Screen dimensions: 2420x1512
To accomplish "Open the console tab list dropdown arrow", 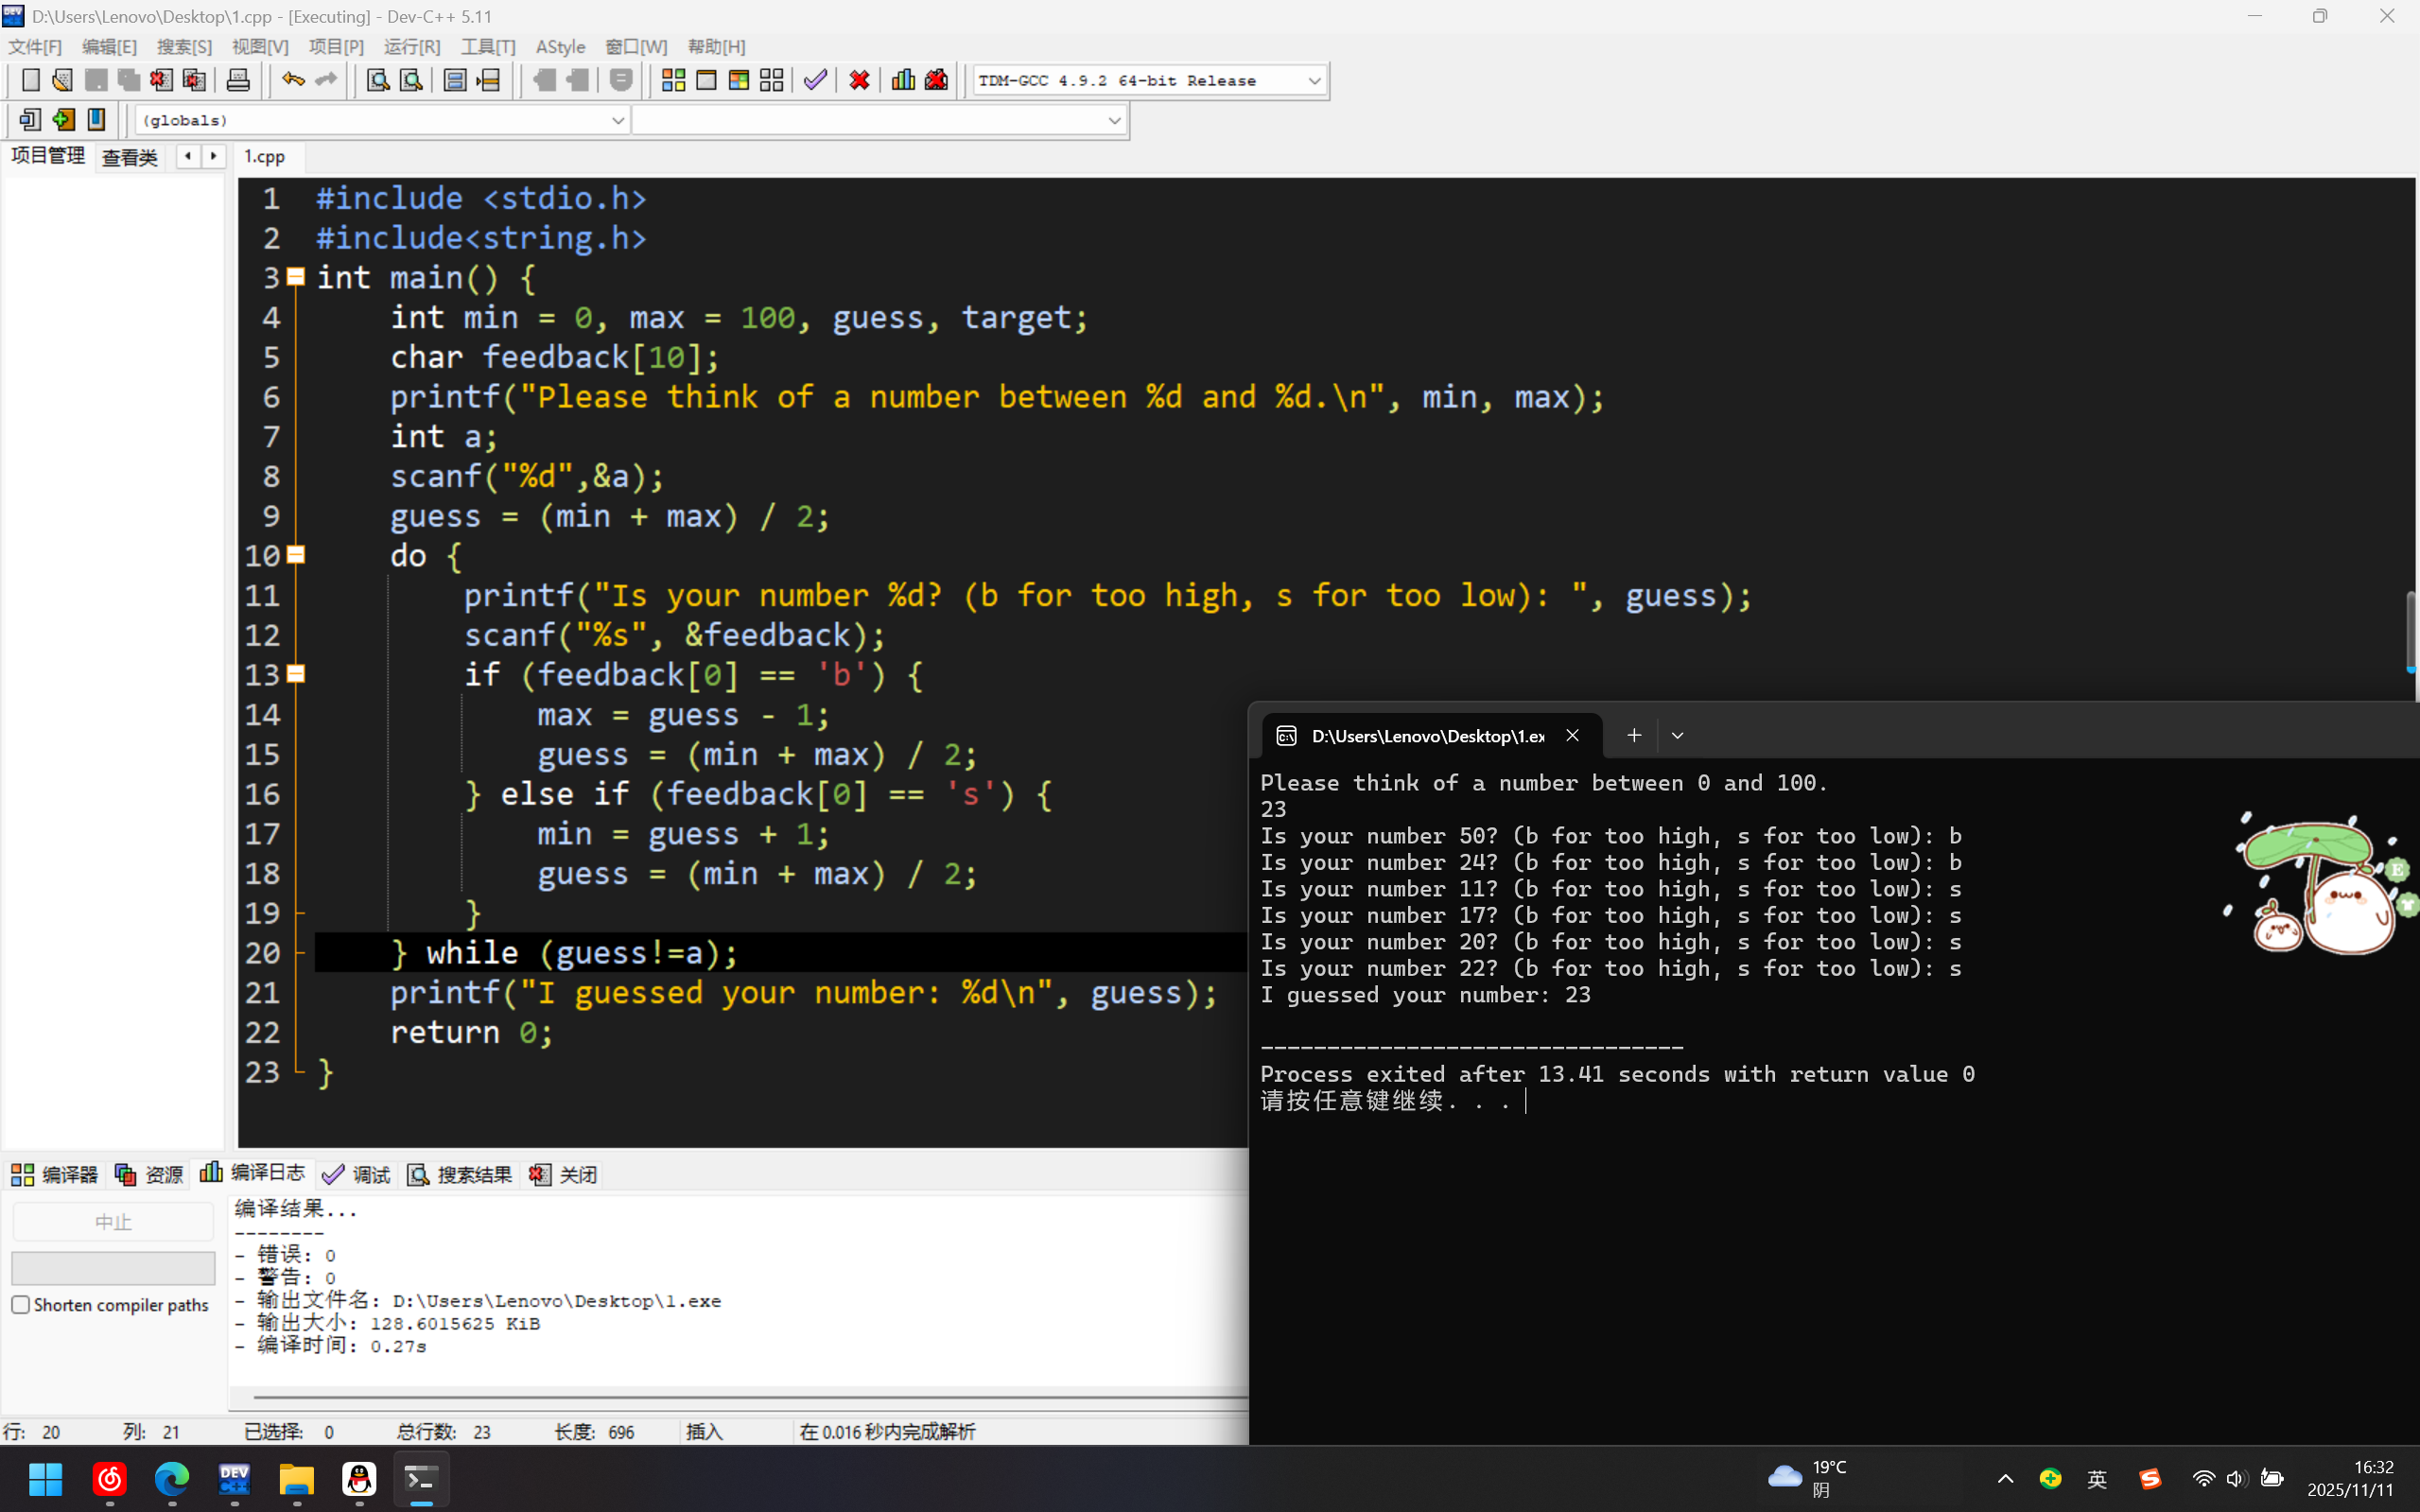I will pos(1677,735).
